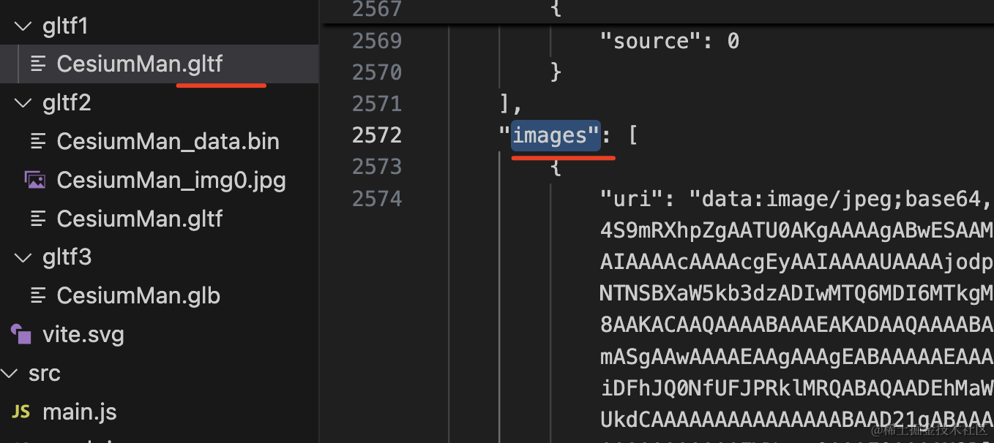Click base64 line starting 8AAKACAAQAAAAB
The height and width of the screenshot is (443, 994).
click(796, 325)
